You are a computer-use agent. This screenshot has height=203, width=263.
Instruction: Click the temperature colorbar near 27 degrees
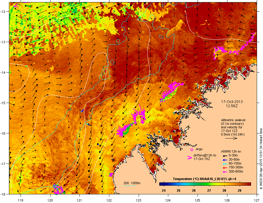click(209, 184)
